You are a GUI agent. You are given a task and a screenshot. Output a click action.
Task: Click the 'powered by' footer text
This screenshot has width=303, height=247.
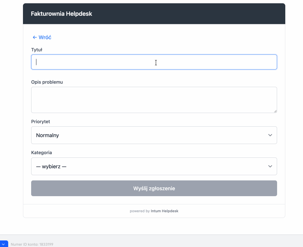pos(140,211)
